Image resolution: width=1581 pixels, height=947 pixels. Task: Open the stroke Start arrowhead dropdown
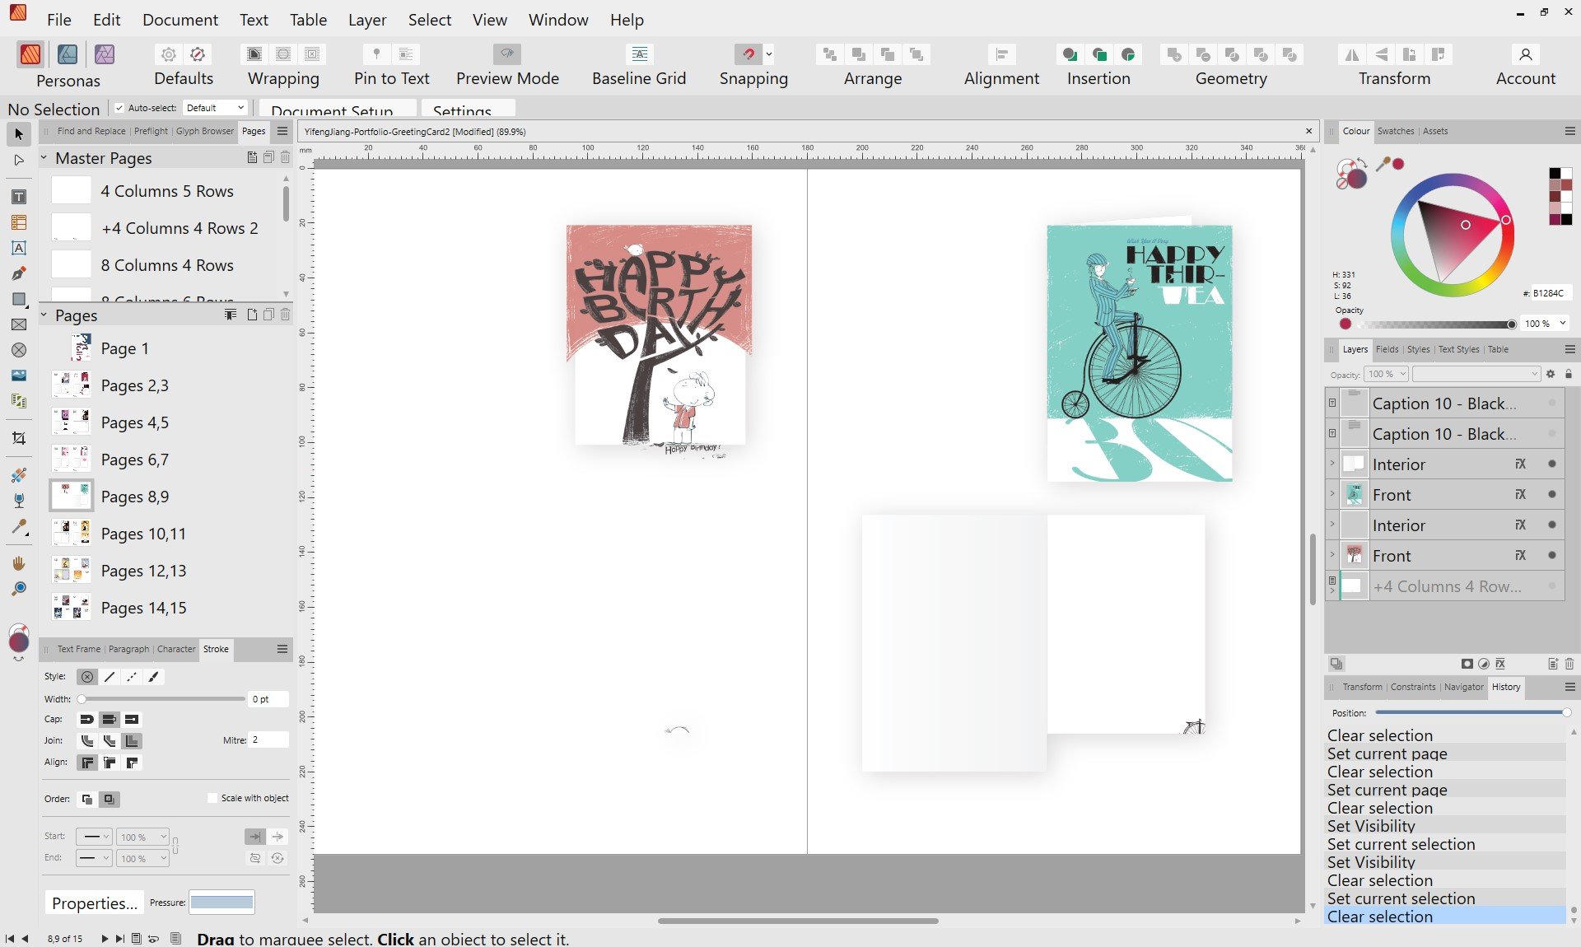(93, 837)
